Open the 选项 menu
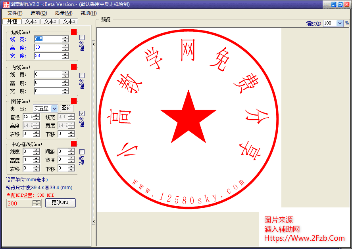352x249 pixels. pos(38,13)
